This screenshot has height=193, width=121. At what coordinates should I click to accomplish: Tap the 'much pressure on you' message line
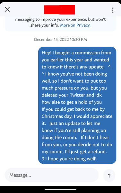click(x=74, y=88)
